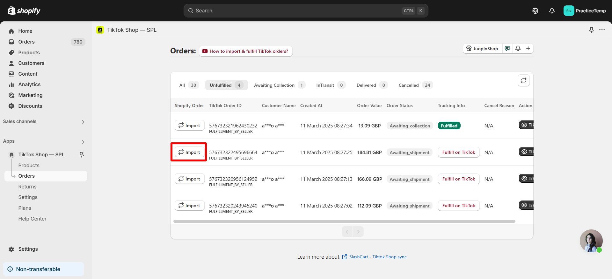612x279 pixels.
Task: Click eye action button for 112.09 GBP order
Action: [526, 205]
